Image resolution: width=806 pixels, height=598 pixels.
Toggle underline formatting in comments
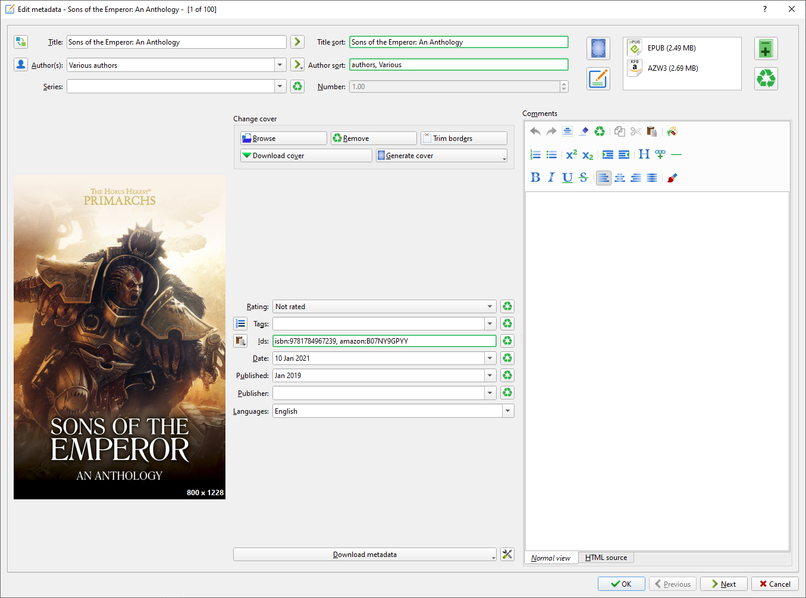click(x=567, y=178)
